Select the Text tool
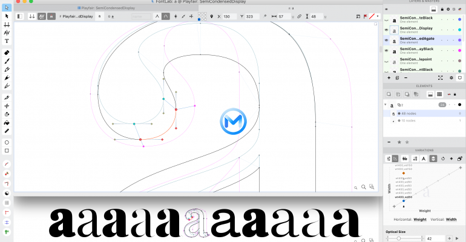 (7, 41)
